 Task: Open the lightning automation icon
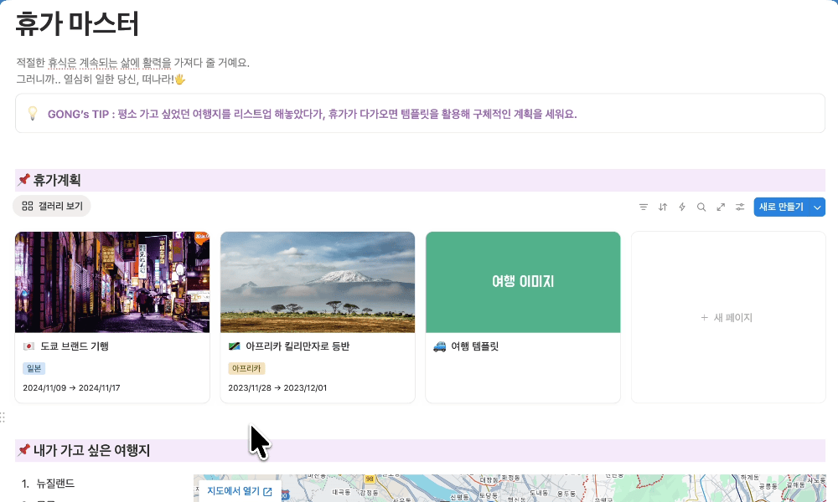682,207
